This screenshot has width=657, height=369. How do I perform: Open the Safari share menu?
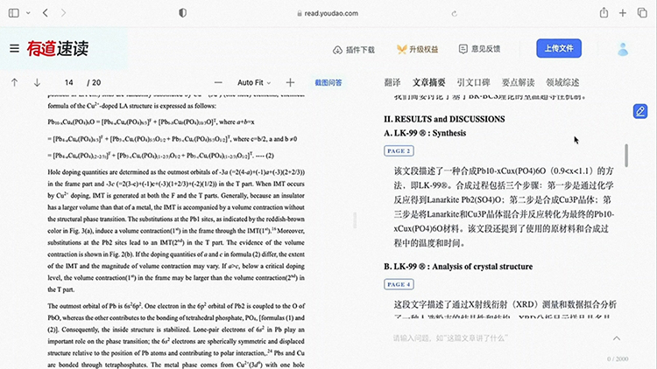tap(604, 13)
